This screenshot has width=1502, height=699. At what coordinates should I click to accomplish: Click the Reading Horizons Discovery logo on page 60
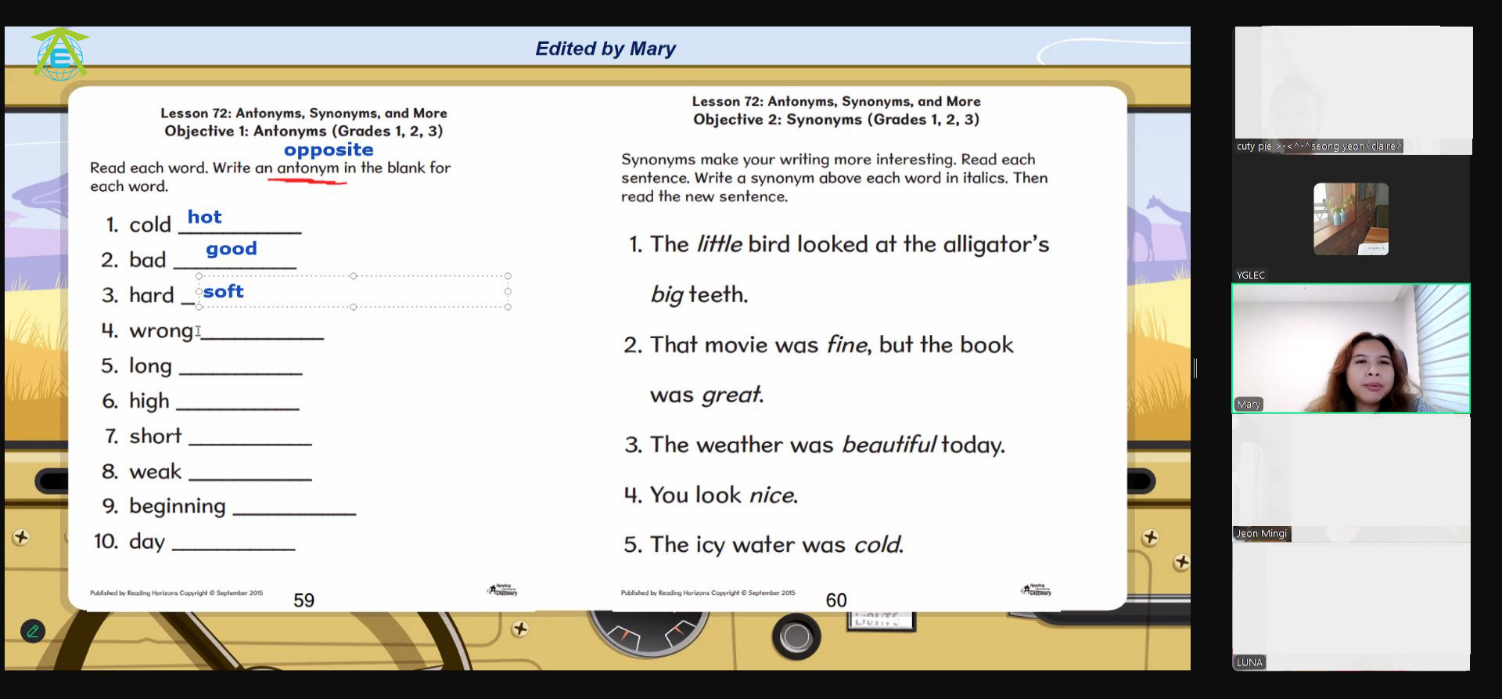pyautogui.click(x=1036, y=589)
